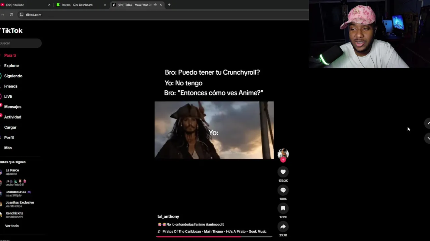Image resolution: width=430 pixels, height=241 pixels.
Task: Expand the Más menu
Action: click(x=8, y=148)
